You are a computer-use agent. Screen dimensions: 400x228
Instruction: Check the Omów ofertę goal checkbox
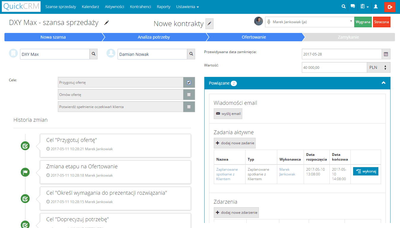click(189, 95)
